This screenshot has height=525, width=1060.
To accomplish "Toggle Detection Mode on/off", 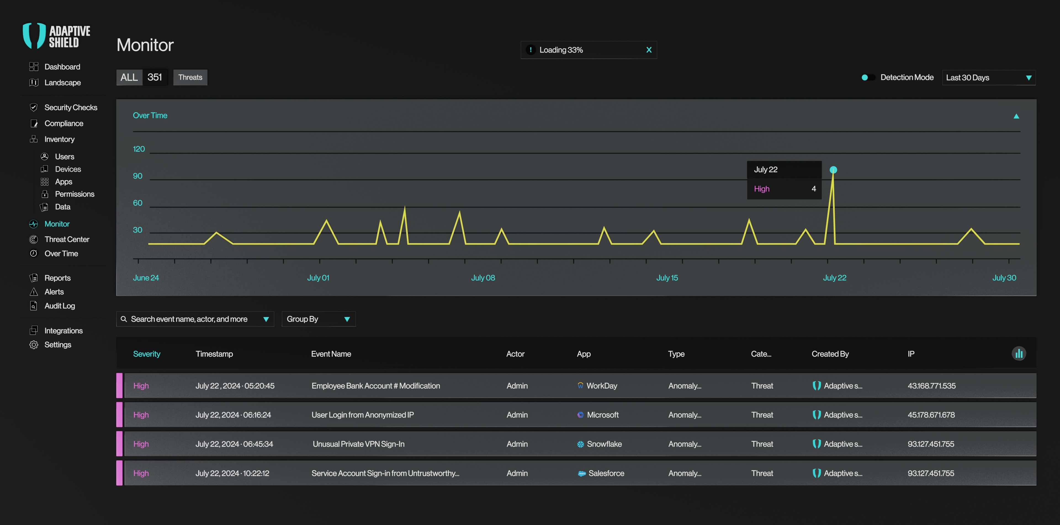I will tap(867, 77).
